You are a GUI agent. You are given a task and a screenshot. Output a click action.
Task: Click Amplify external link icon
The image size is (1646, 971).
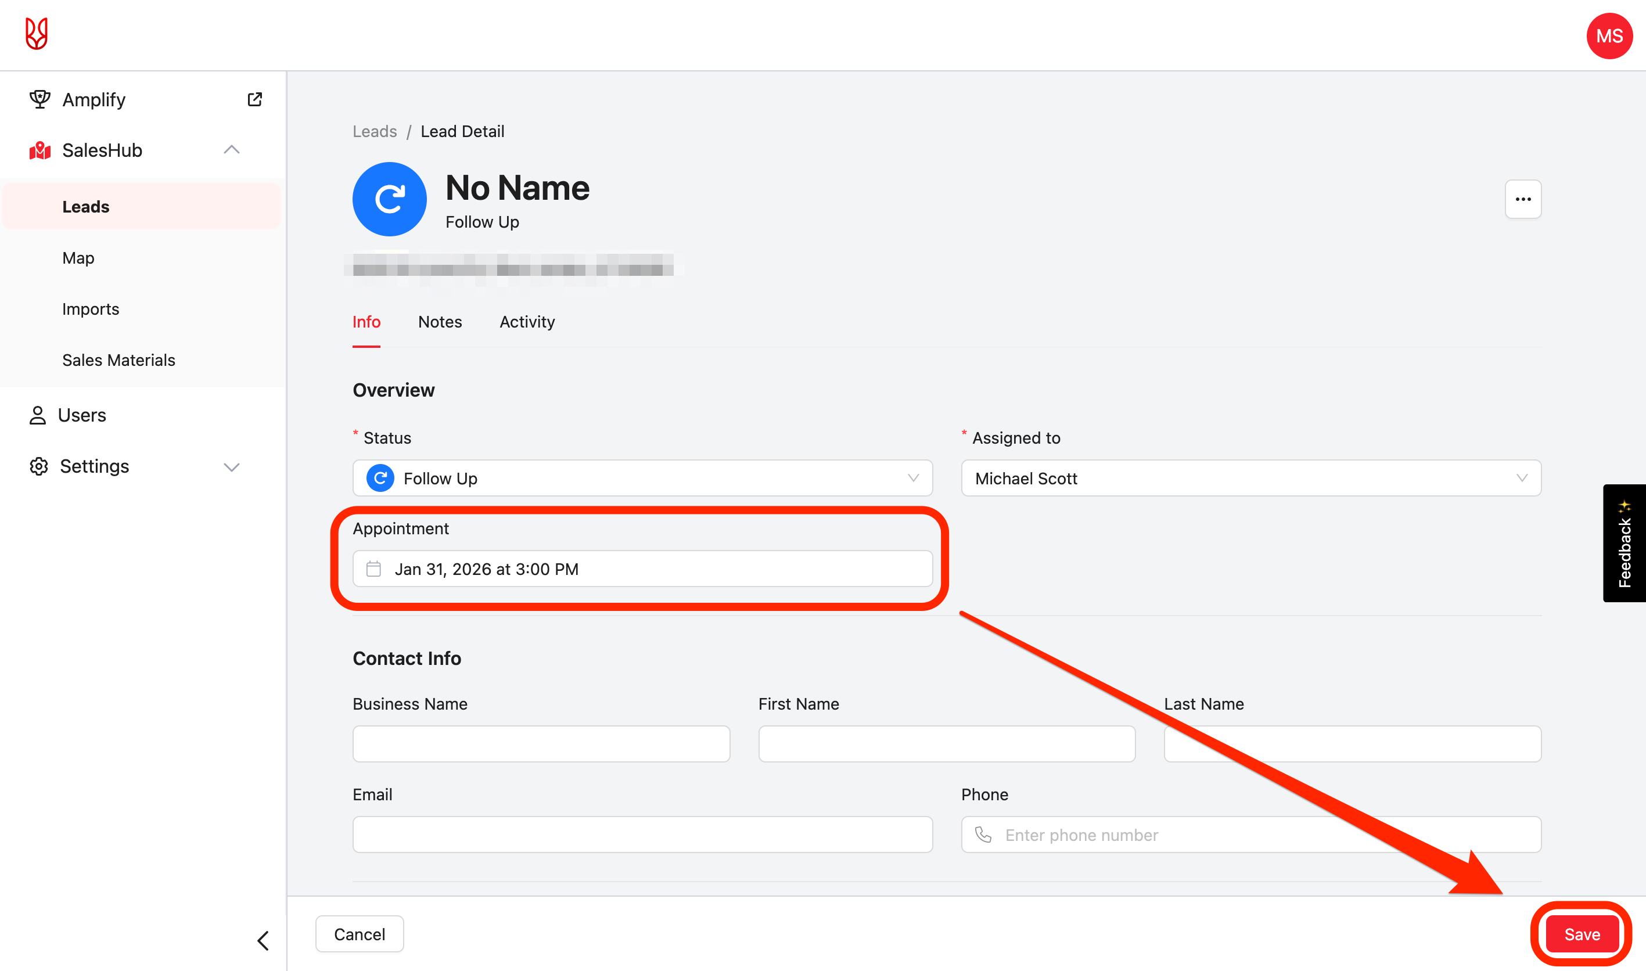[x=254, y=99]
